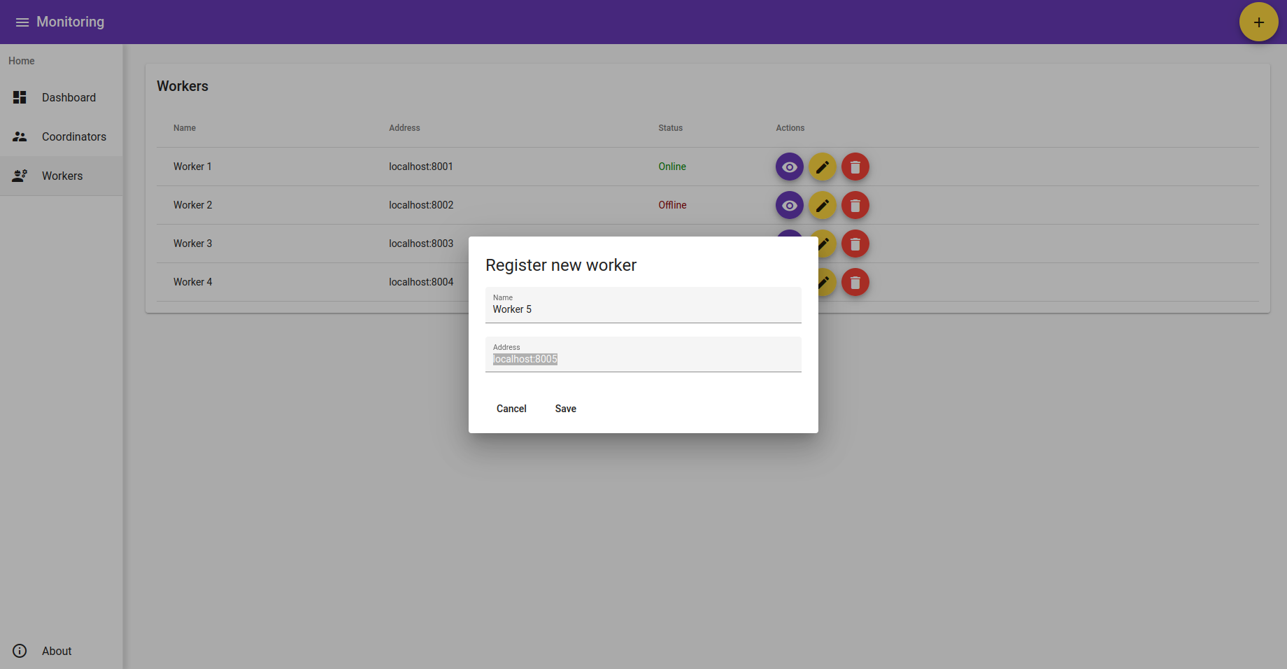Image resolution: width=1287 pixels, height=669 pixels.
Task: Delete Worker 3 using the trash icon
Action: [x=855, y=244]
